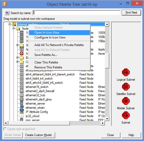Click the Find Next button
Image resolution: width=144 pixels, height=141 pixels.
131,12
